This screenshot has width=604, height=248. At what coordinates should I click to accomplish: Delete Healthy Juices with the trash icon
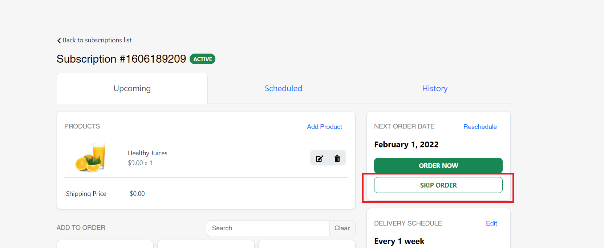pyautogui.click(x=337, y=159)
